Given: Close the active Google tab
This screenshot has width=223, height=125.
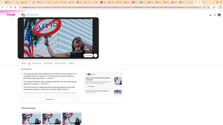Looking at the screenshot, I should click(x=200, y=2).
